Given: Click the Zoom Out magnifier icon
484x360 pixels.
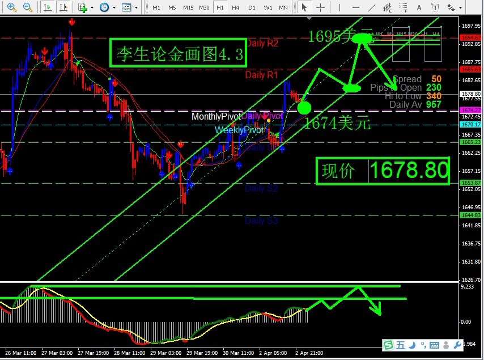Looking at the screenshot, I should click(x=27, y=7).
